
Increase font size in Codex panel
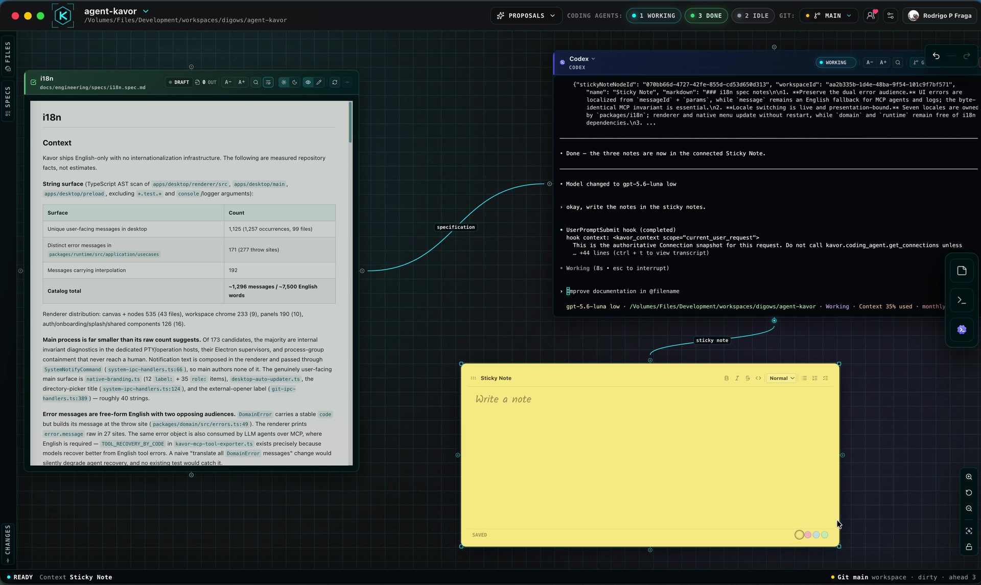click(883, 62)
